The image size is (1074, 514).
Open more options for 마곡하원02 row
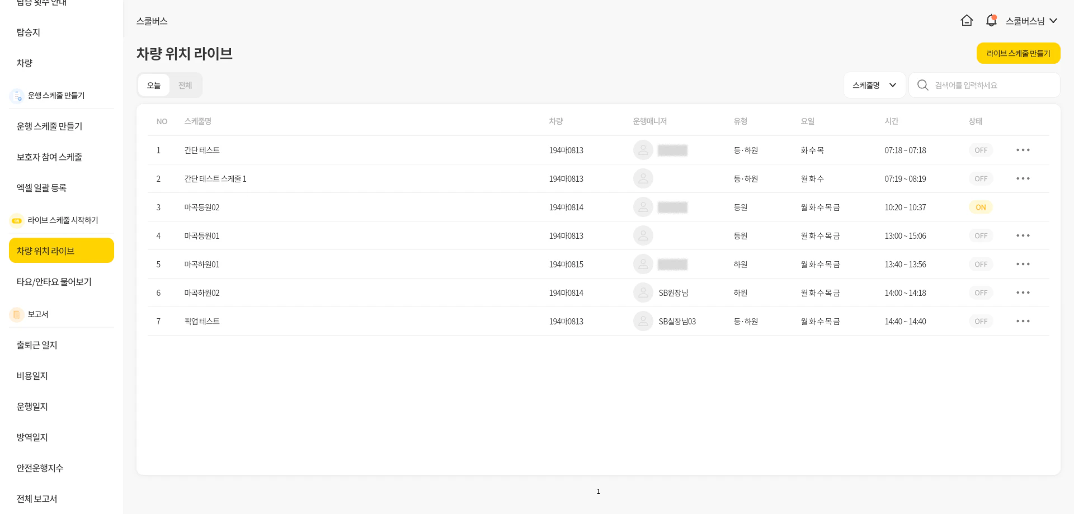pos(1023,293)
